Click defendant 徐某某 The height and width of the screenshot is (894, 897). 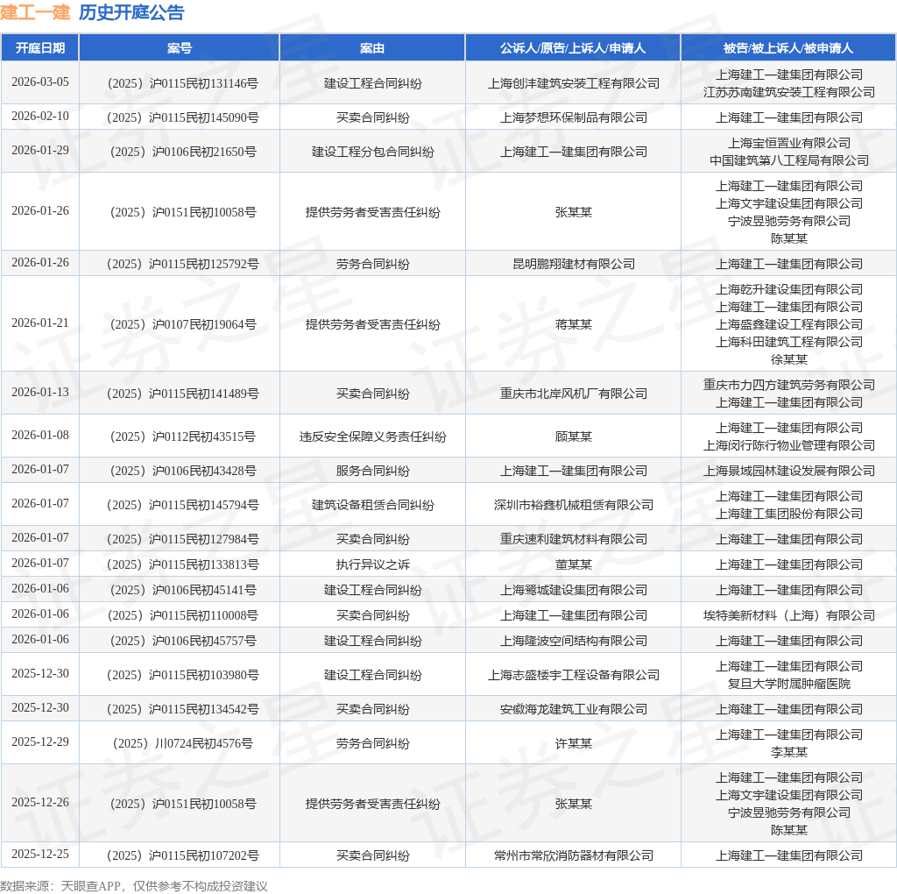pyautogui.click(x=789, y=359)
